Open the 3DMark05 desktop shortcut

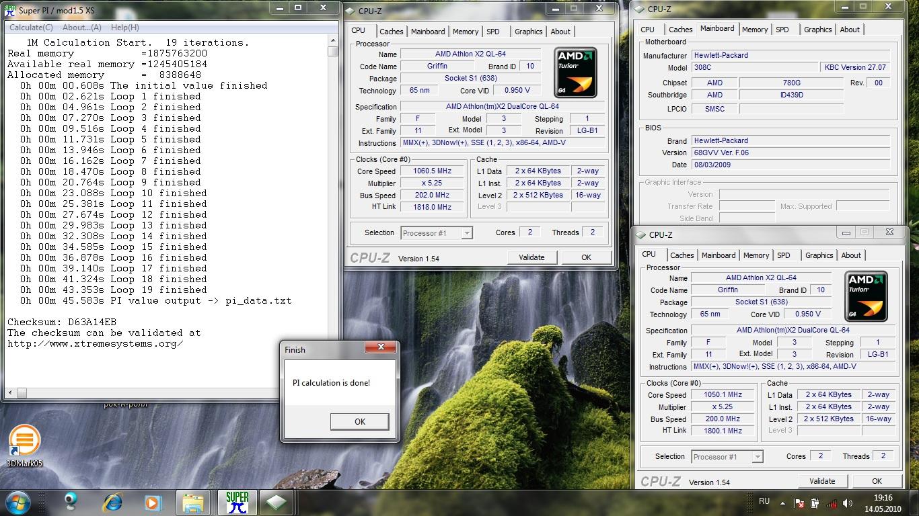pyautogui.click(x=25, y=446)
